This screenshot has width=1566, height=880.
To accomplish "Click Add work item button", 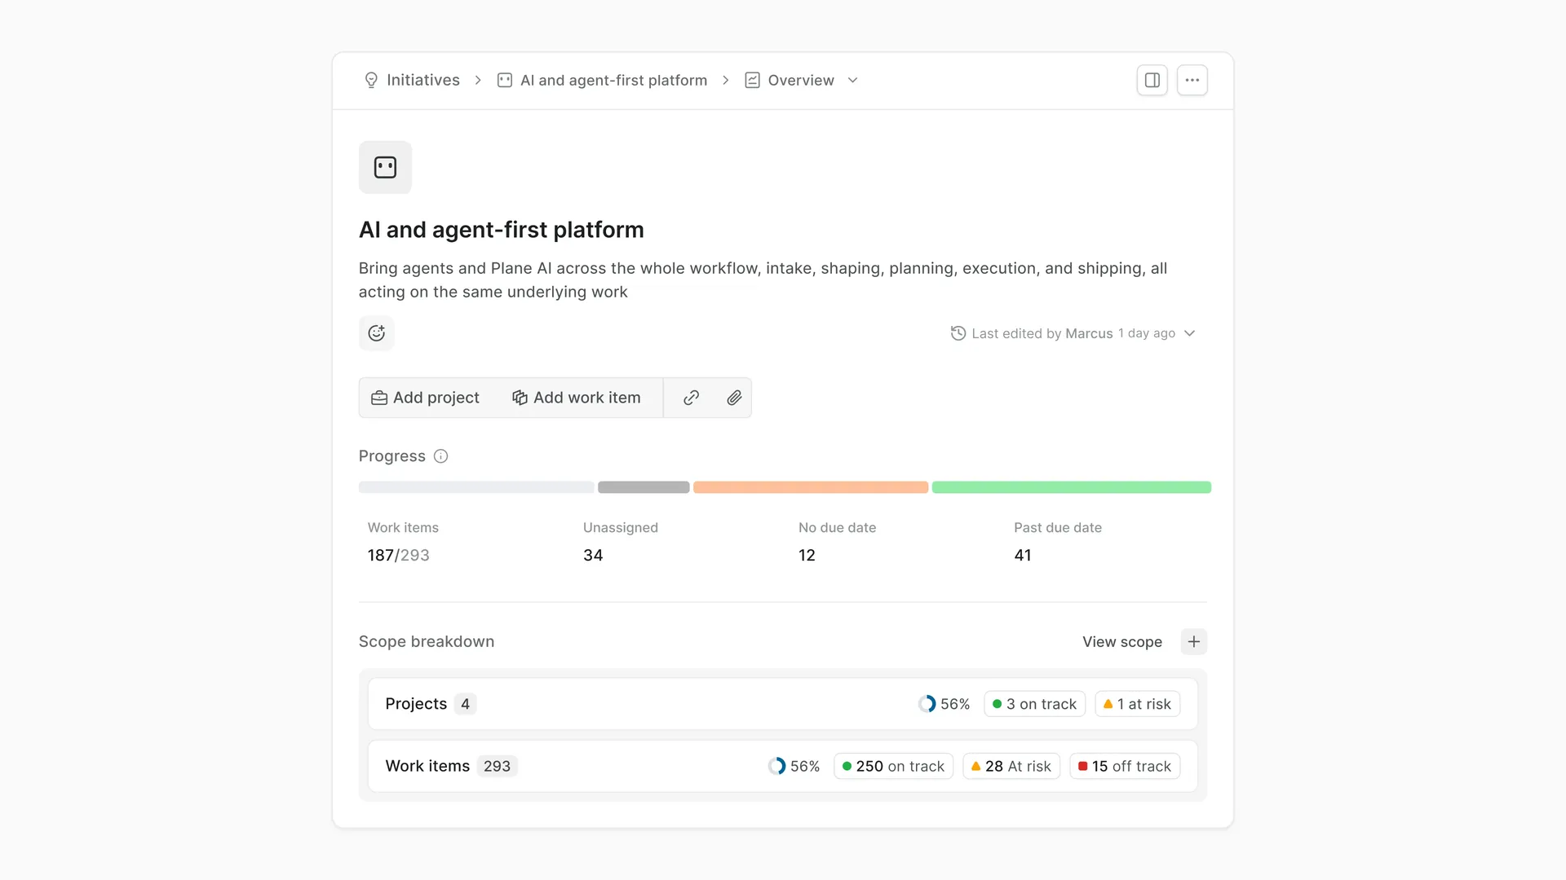I will (576, 398).
